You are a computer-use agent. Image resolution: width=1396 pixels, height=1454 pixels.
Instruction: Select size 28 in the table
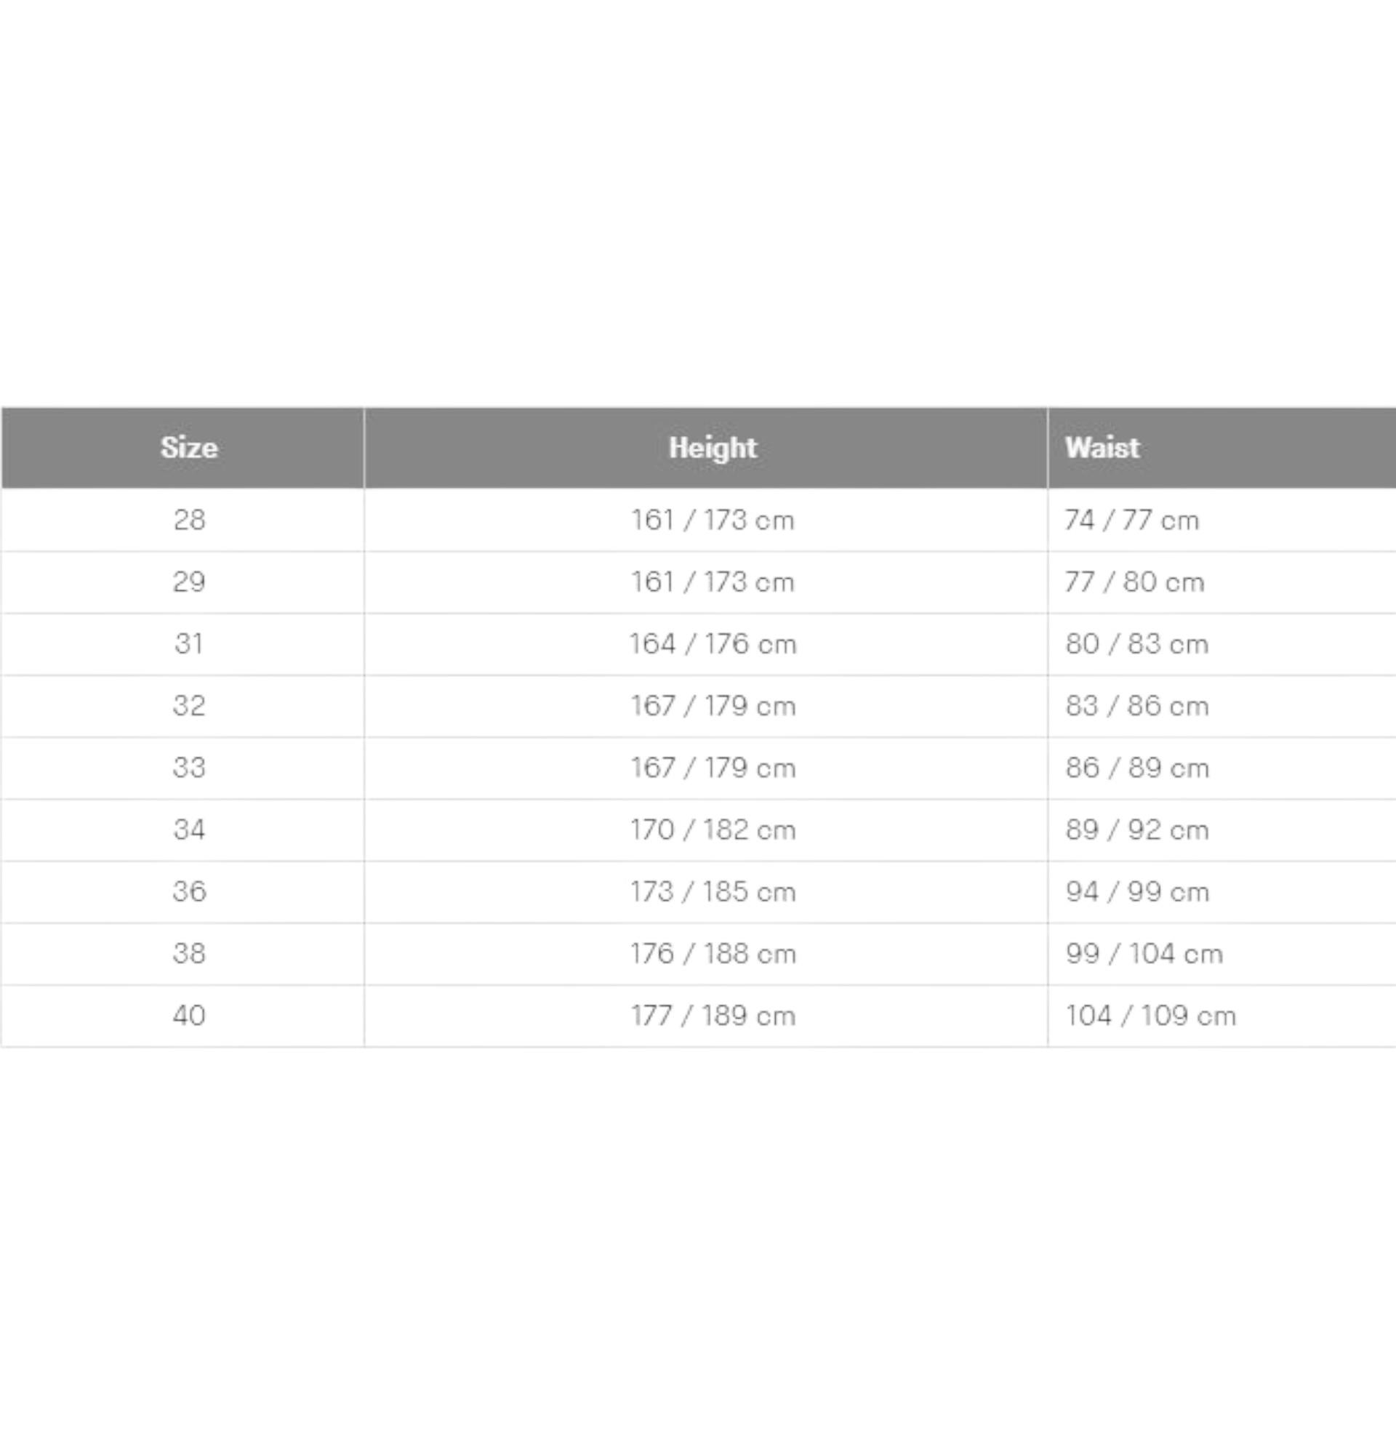coord(189,519)
